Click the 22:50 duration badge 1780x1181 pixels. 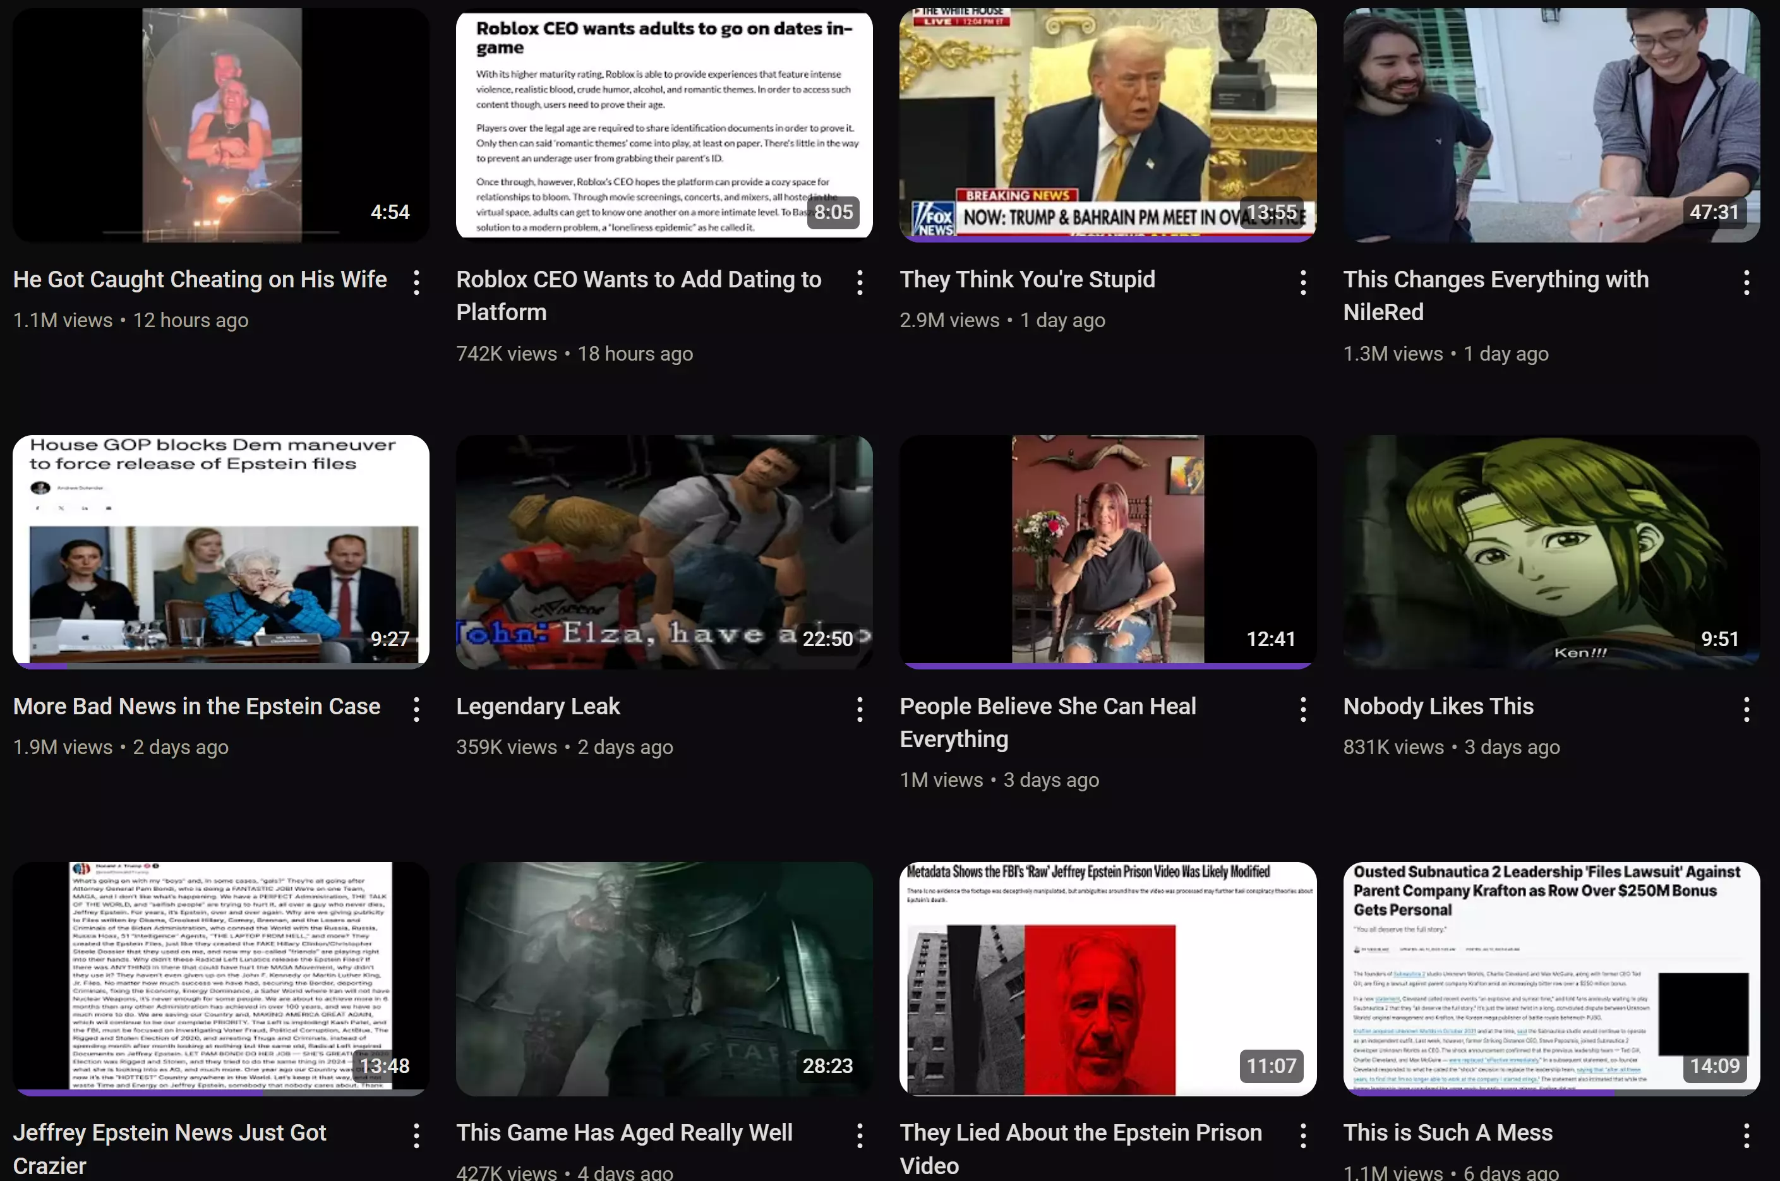[827, 638]
